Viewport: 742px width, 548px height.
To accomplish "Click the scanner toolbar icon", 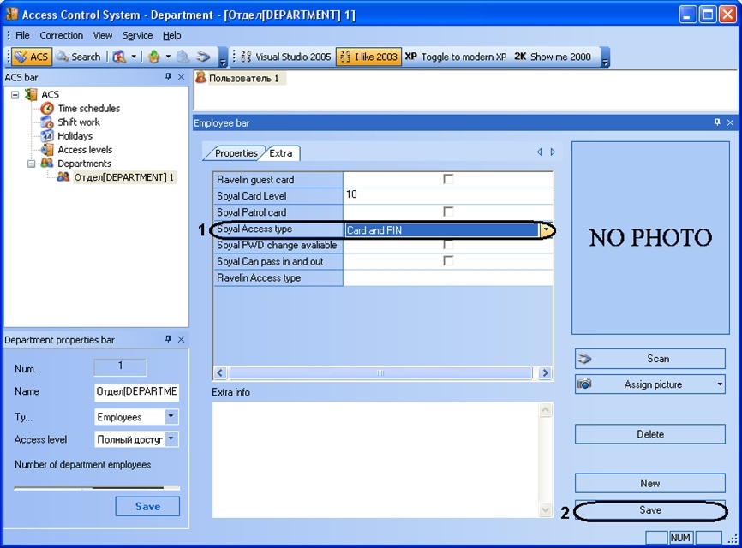I will [203, 57].
